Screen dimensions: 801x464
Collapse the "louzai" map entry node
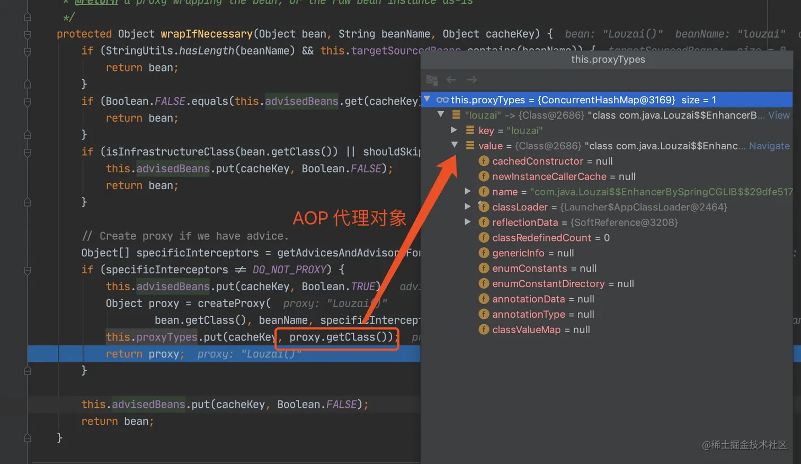pos(441,114)
